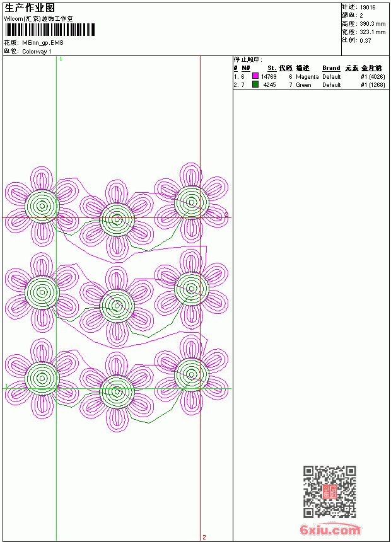The width and height of the screenshot is (391, 542).
Task: Click the magenta color swatch in stop sequence
Action: [255, 76]
